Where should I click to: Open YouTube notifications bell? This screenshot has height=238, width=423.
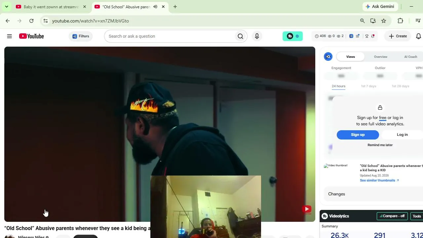[418, 36]
